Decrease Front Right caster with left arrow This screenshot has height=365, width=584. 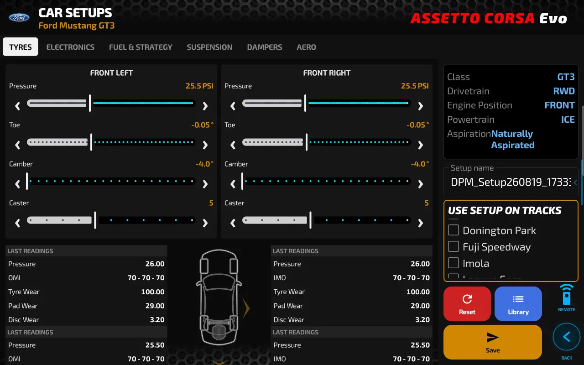point(233,223)
